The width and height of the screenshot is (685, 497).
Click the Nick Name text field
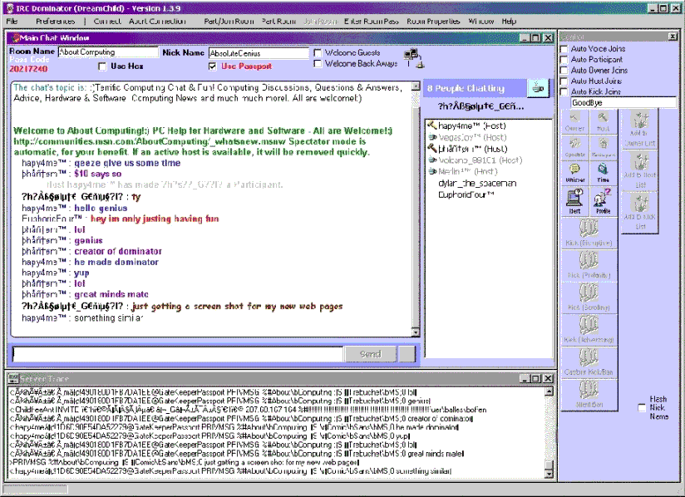(x=256, y=52)
